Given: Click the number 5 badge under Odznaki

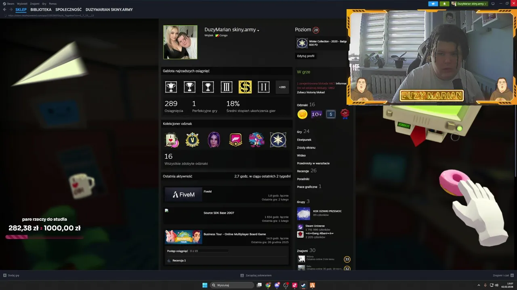Looking at the screenshot, I should [330, 114].
